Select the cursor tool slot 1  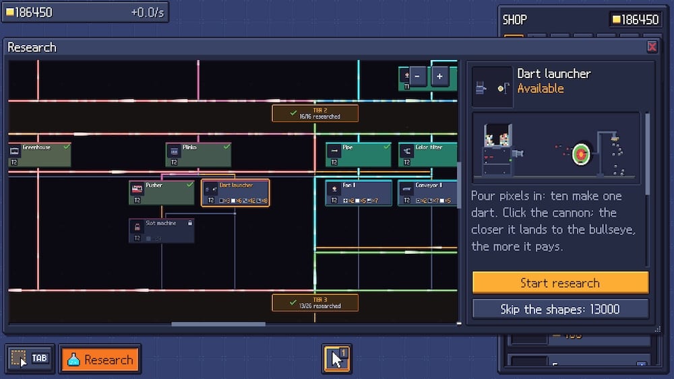click(336, 358)
